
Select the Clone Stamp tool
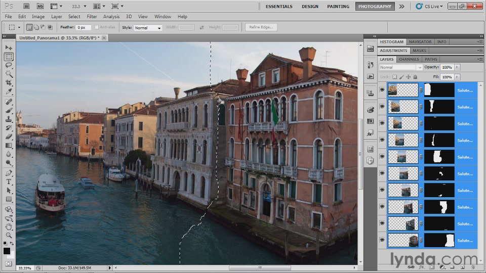pyautogui.click(x=9, y=119)
